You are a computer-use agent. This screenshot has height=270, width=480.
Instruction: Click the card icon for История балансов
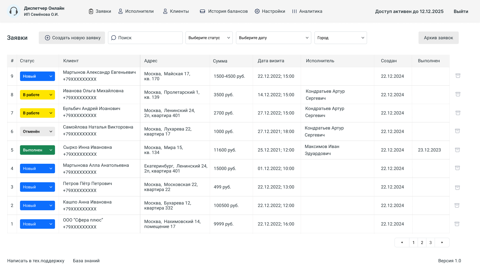202,11
